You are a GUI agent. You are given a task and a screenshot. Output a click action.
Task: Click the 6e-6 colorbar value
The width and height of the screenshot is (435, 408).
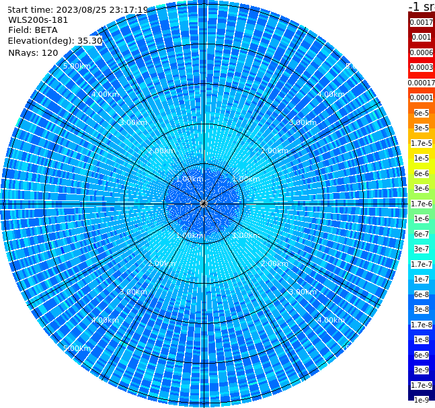(x=422, y=173)
